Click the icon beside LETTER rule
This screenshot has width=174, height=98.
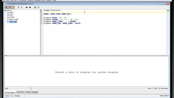pos(8,17)
